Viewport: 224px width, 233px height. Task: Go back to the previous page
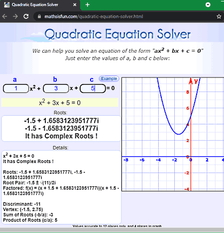(x=4, y=16)
